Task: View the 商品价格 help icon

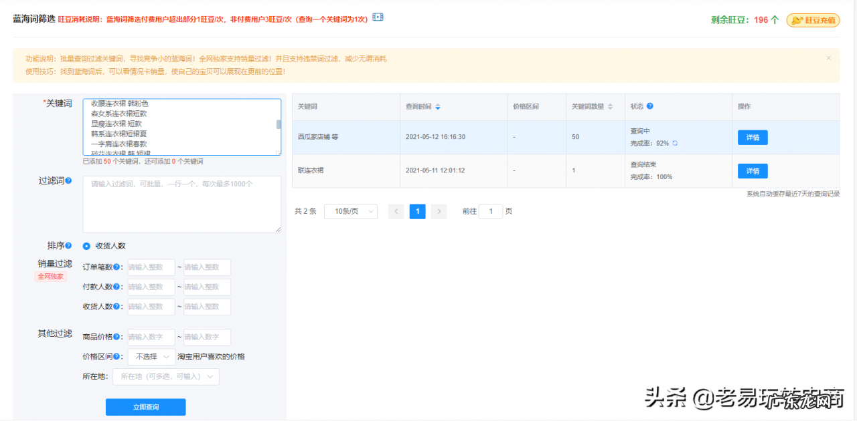Action: 116,337
